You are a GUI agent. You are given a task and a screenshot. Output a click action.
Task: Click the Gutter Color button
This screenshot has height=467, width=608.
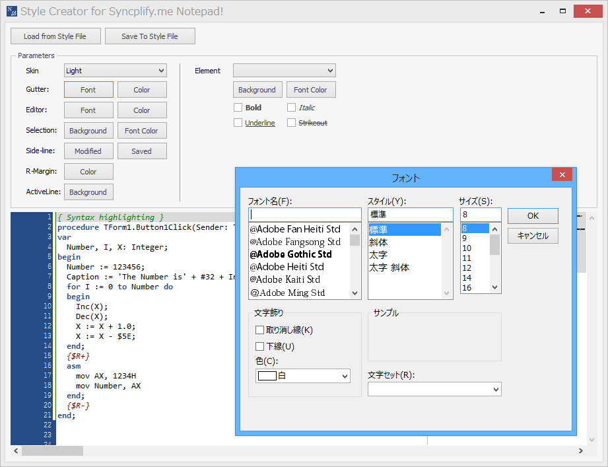(x=142, y=90)
